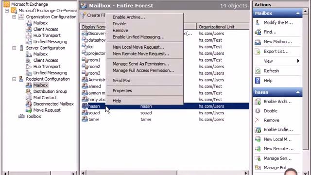Click the Toolbox icon

pyautogui.click(x=21, y=116)
